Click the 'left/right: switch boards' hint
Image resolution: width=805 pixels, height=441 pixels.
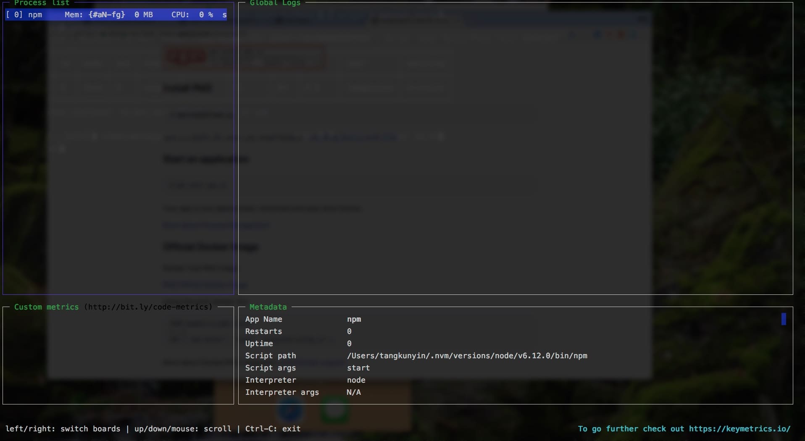(63, 429)
